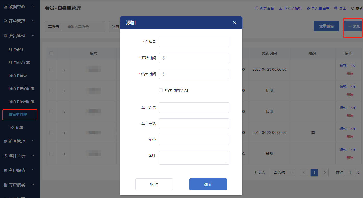
Task: Open the 20条/页 page size dropdown
Action: pos(282,173)
